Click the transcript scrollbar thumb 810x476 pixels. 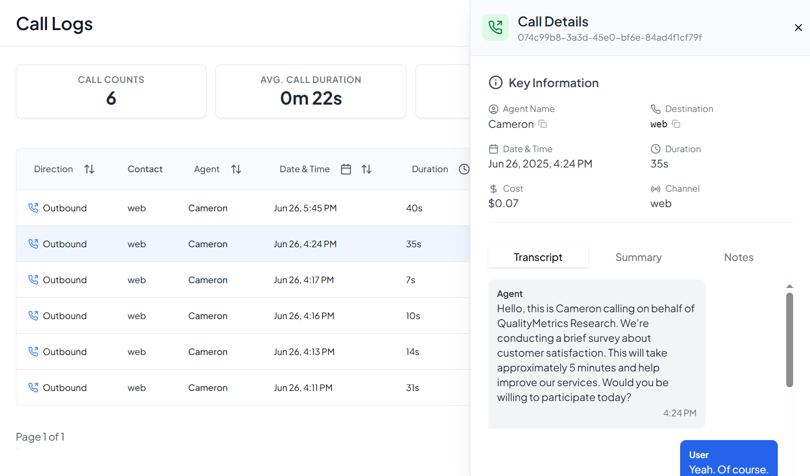click(789, 340)
